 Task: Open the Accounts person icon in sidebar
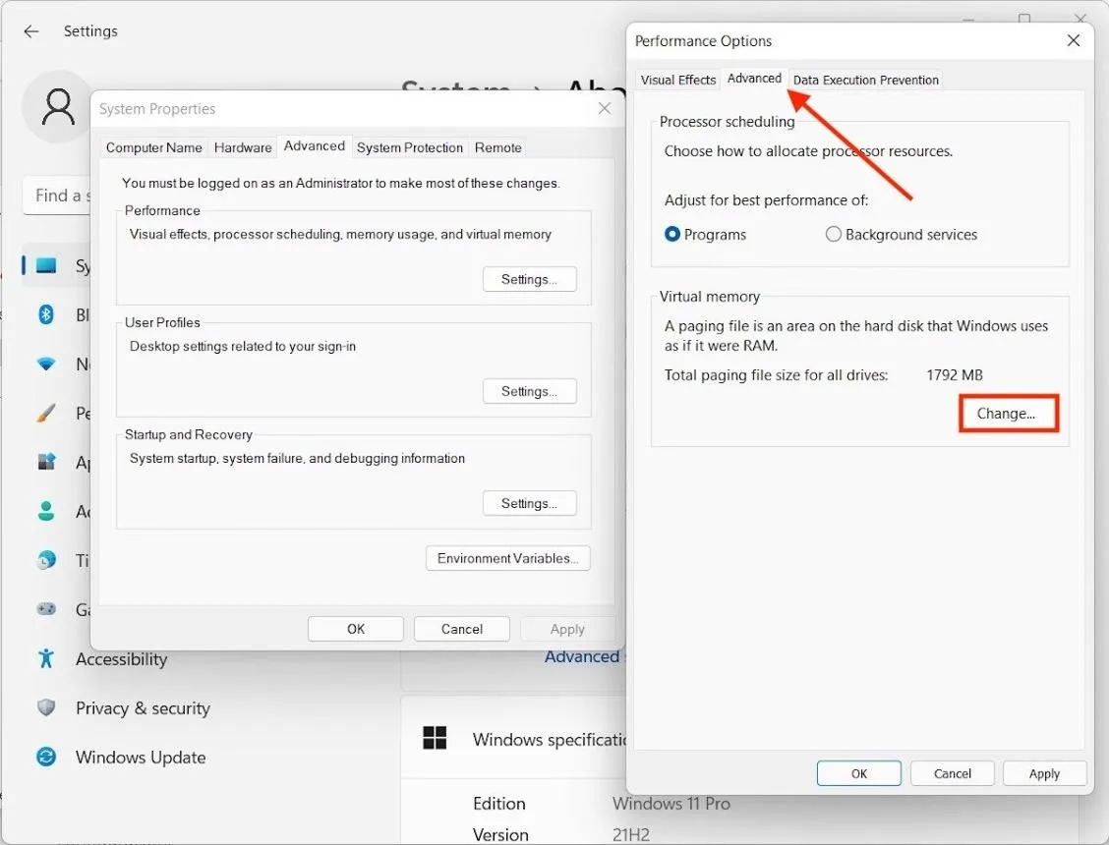coord(46,511)
